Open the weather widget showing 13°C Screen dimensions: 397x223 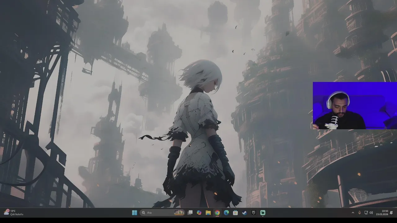14,212
